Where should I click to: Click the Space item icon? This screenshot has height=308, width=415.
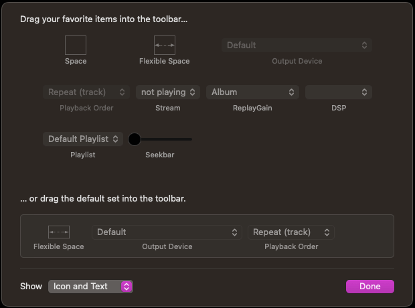(76, 46)
